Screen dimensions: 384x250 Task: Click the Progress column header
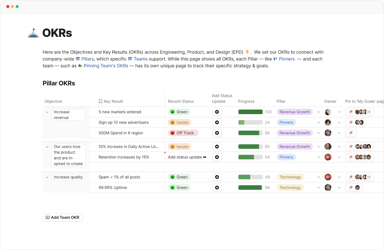point(246,101)
